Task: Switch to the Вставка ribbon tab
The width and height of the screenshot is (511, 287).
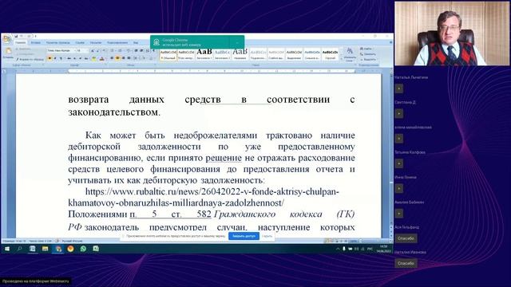Action: click(36, 42)
